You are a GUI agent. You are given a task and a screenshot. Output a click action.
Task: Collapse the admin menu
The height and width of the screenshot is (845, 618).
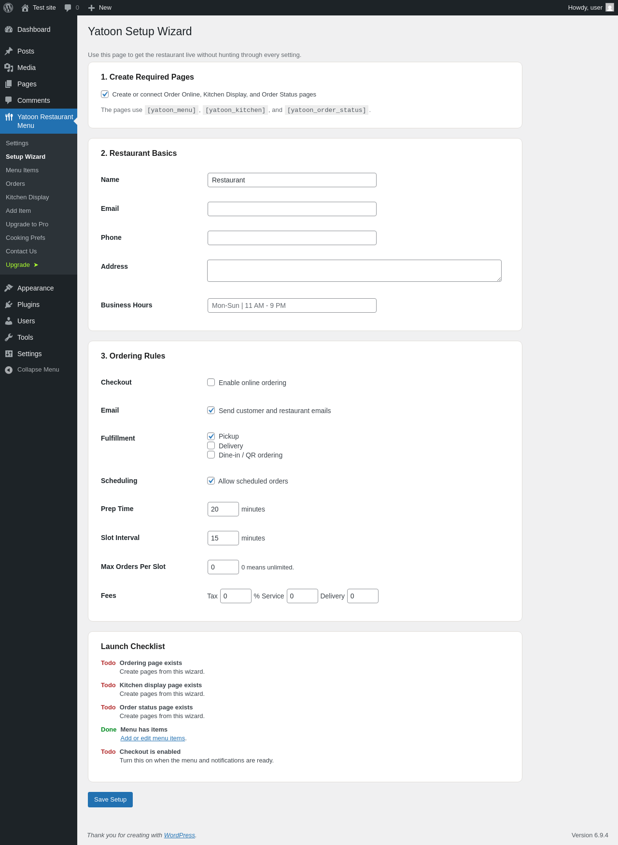[32, 370]
